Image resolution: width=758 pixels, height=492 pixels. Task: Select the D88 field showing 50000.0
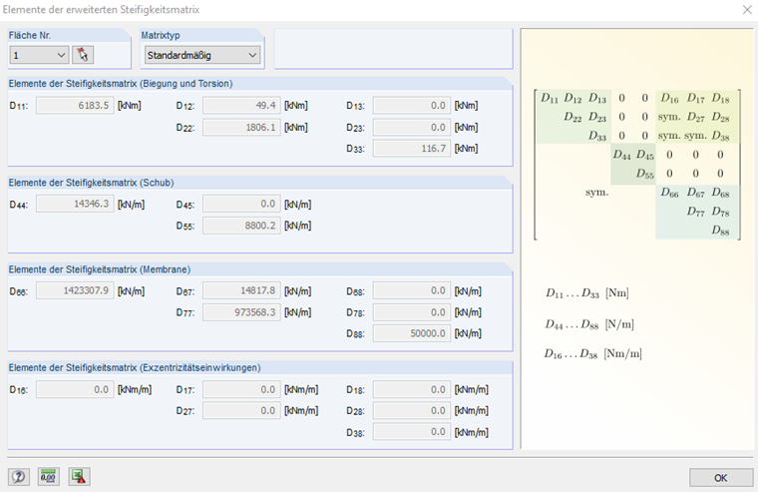point(411,333)
